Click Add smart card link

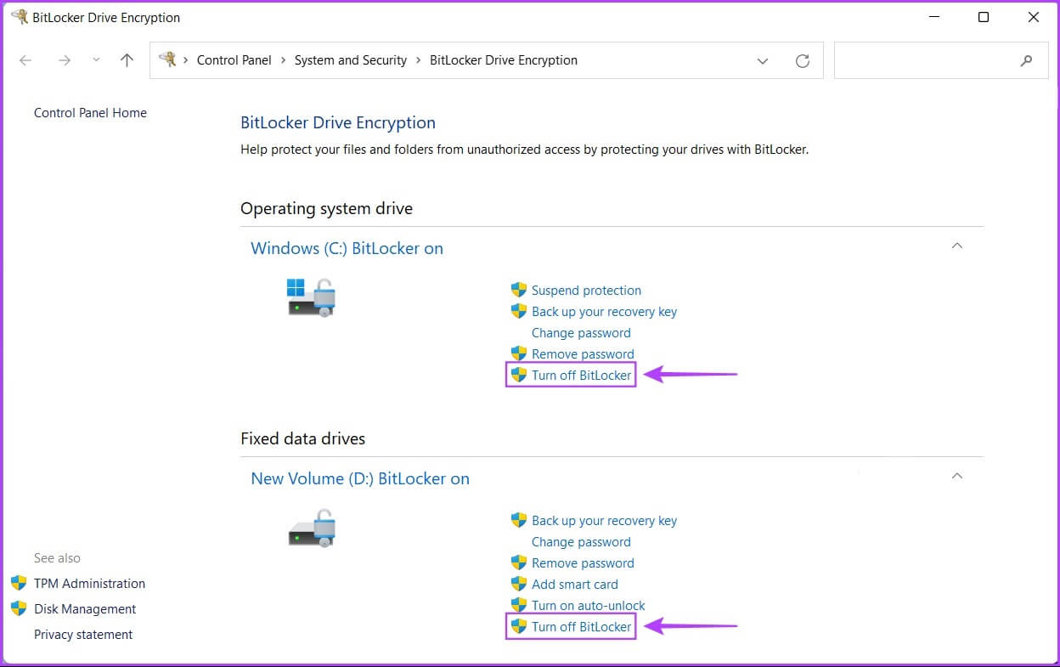pos(575,585)
